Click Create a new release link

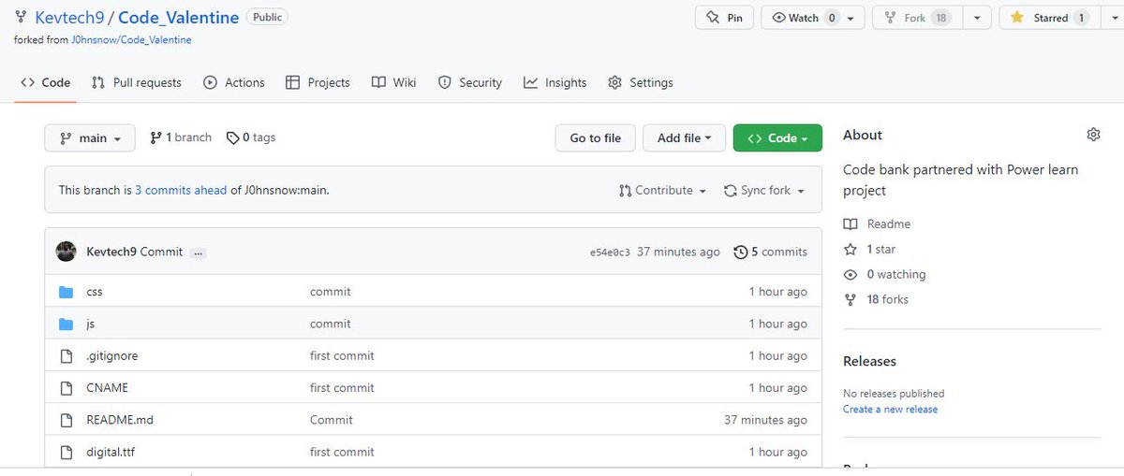(x=890, y=409)
